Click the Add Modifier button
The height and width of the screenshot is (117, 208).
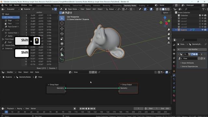pyautogui.click(x=192, y=49)
